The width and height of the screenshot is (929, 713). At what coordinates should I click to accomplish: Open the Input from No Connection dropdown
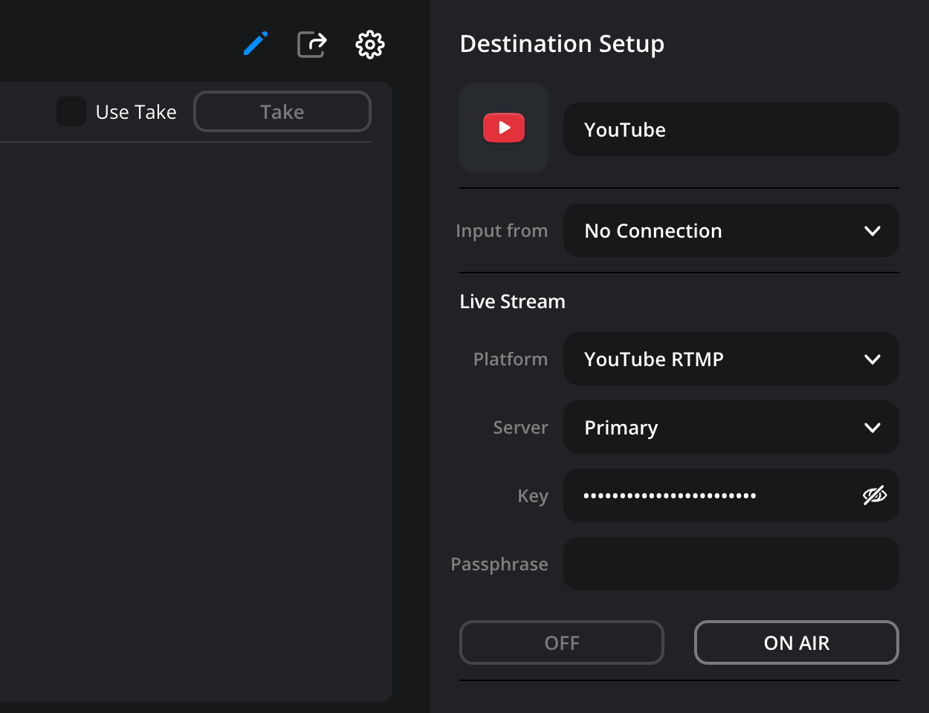731,230
